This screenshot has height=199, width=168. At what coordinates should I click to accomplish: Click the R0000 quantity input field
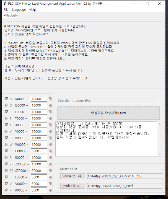point(39,158)
